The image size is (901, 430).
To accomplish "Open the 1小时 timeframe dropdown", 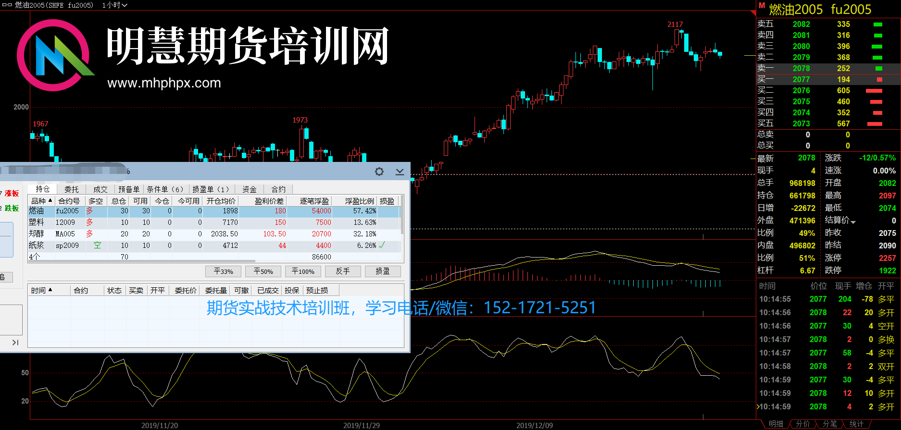I will (115, 5).
